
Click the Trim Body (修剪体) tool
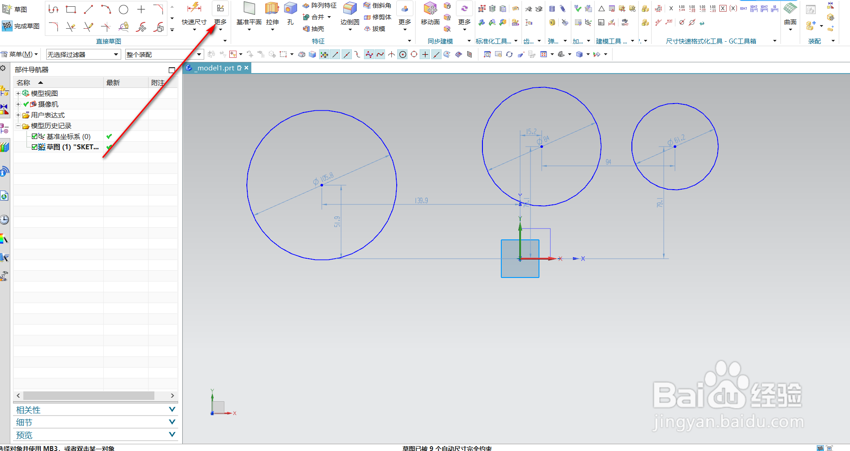click(x=377, y=17)
